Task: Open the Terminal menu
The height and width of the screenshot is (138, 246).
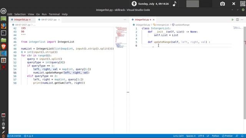Action: [x=54, y=14]
